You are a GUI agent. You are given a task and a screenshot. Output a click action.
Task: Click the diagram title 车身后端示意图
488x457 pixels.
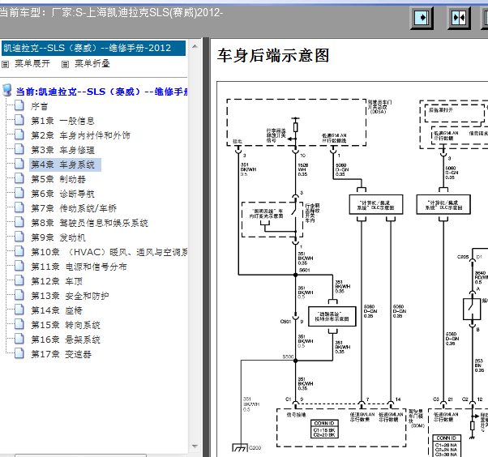click(273, 56)
